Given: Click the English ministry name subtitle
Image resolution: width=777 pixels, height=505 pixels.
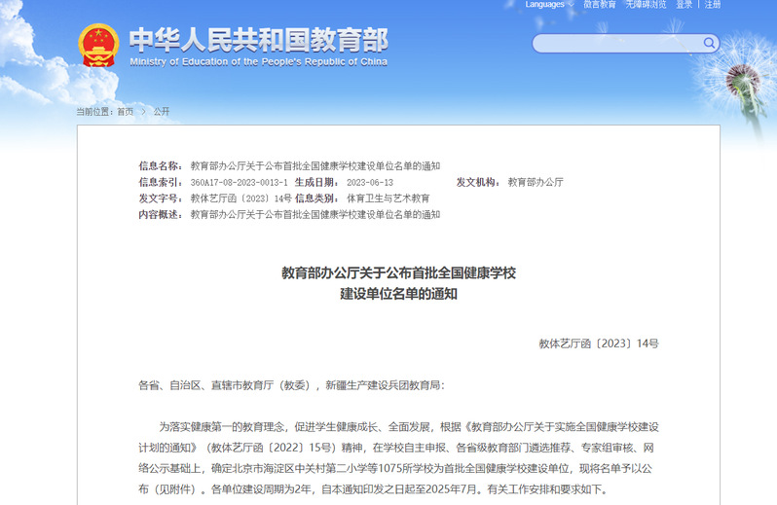Looking at the screenshot, I should pos(259,62).
